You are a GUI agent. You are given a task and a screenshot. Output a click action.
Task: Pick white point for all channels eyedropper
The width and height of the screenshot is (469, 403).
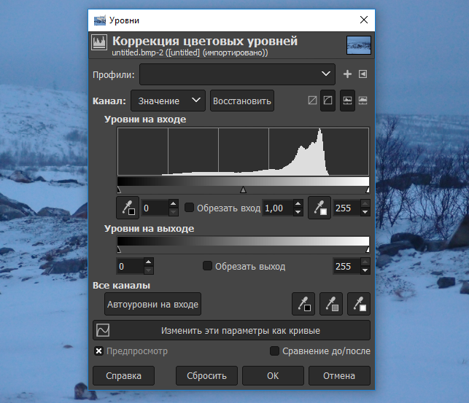(x=358, y=303)
